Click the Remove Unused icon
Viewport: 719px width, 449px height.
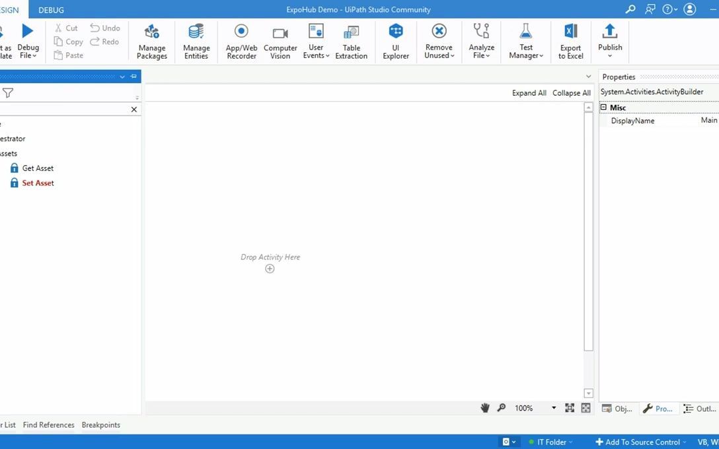(439, 31)
